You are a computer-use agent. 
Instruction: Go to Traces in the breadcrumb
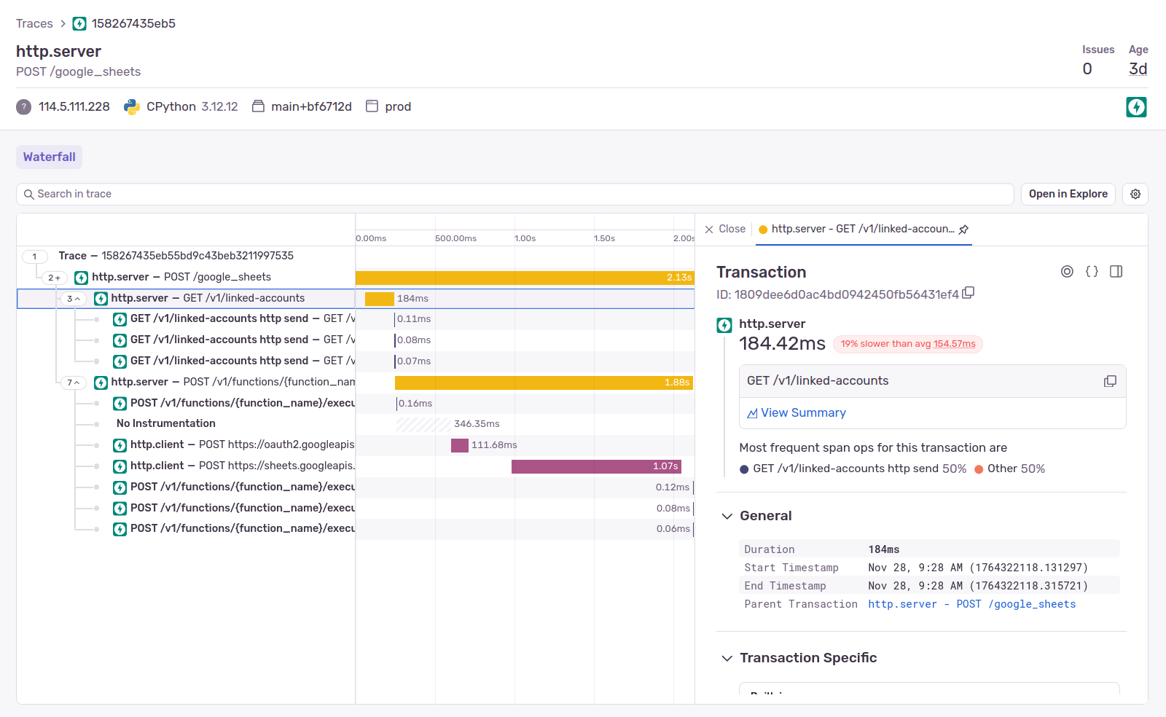pyautogui.click(x=34, y=23)
